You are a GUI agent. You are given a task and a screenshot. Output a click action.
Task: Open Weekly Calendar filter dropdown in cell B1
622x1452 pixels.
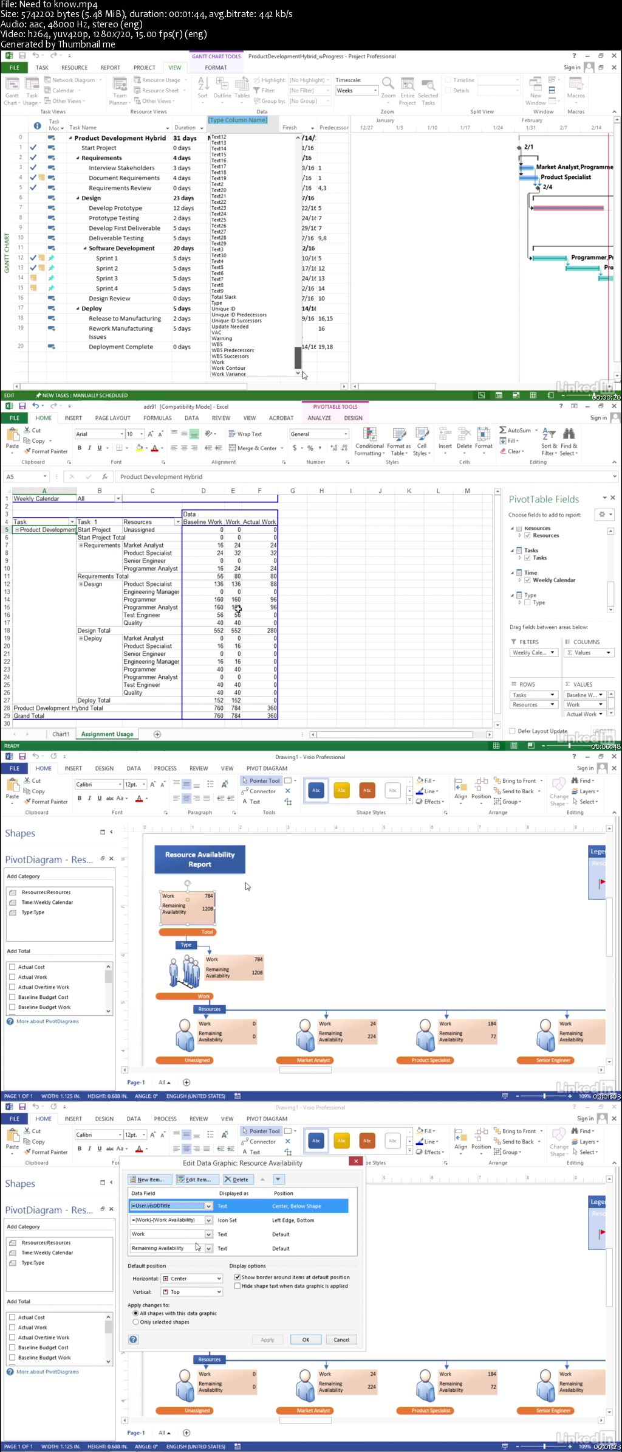coord(118,498)
